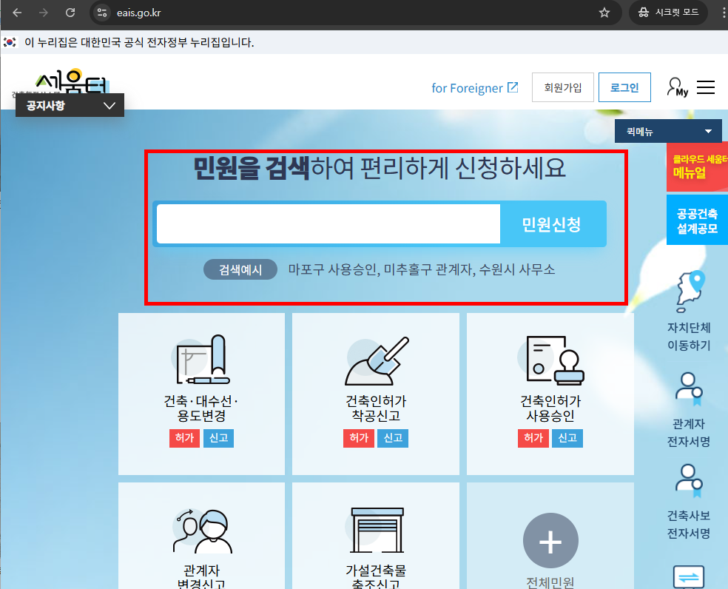Click inside the 민원 search input field
Image resolution: width=728 pixels, height=589 pixels.
[x=328, y=223]
